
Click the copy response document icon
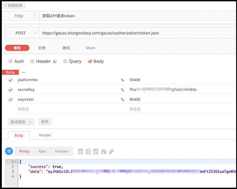pos(88,151)
